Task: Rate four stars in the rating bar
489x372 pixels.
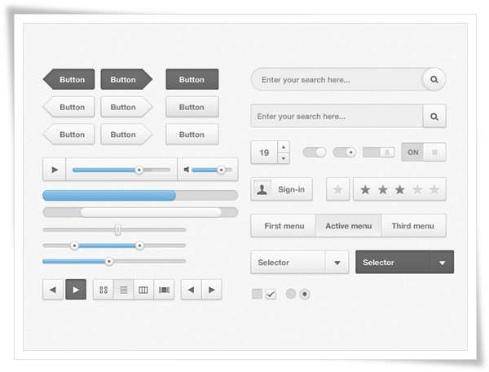Action: pos(417,189)
